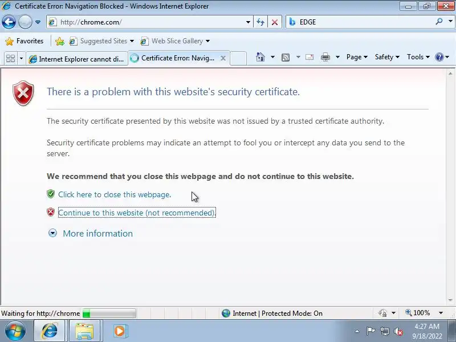Click 'Click here to close this webpage' link
The width and height of the screenshot is (456, 342).
115,194
